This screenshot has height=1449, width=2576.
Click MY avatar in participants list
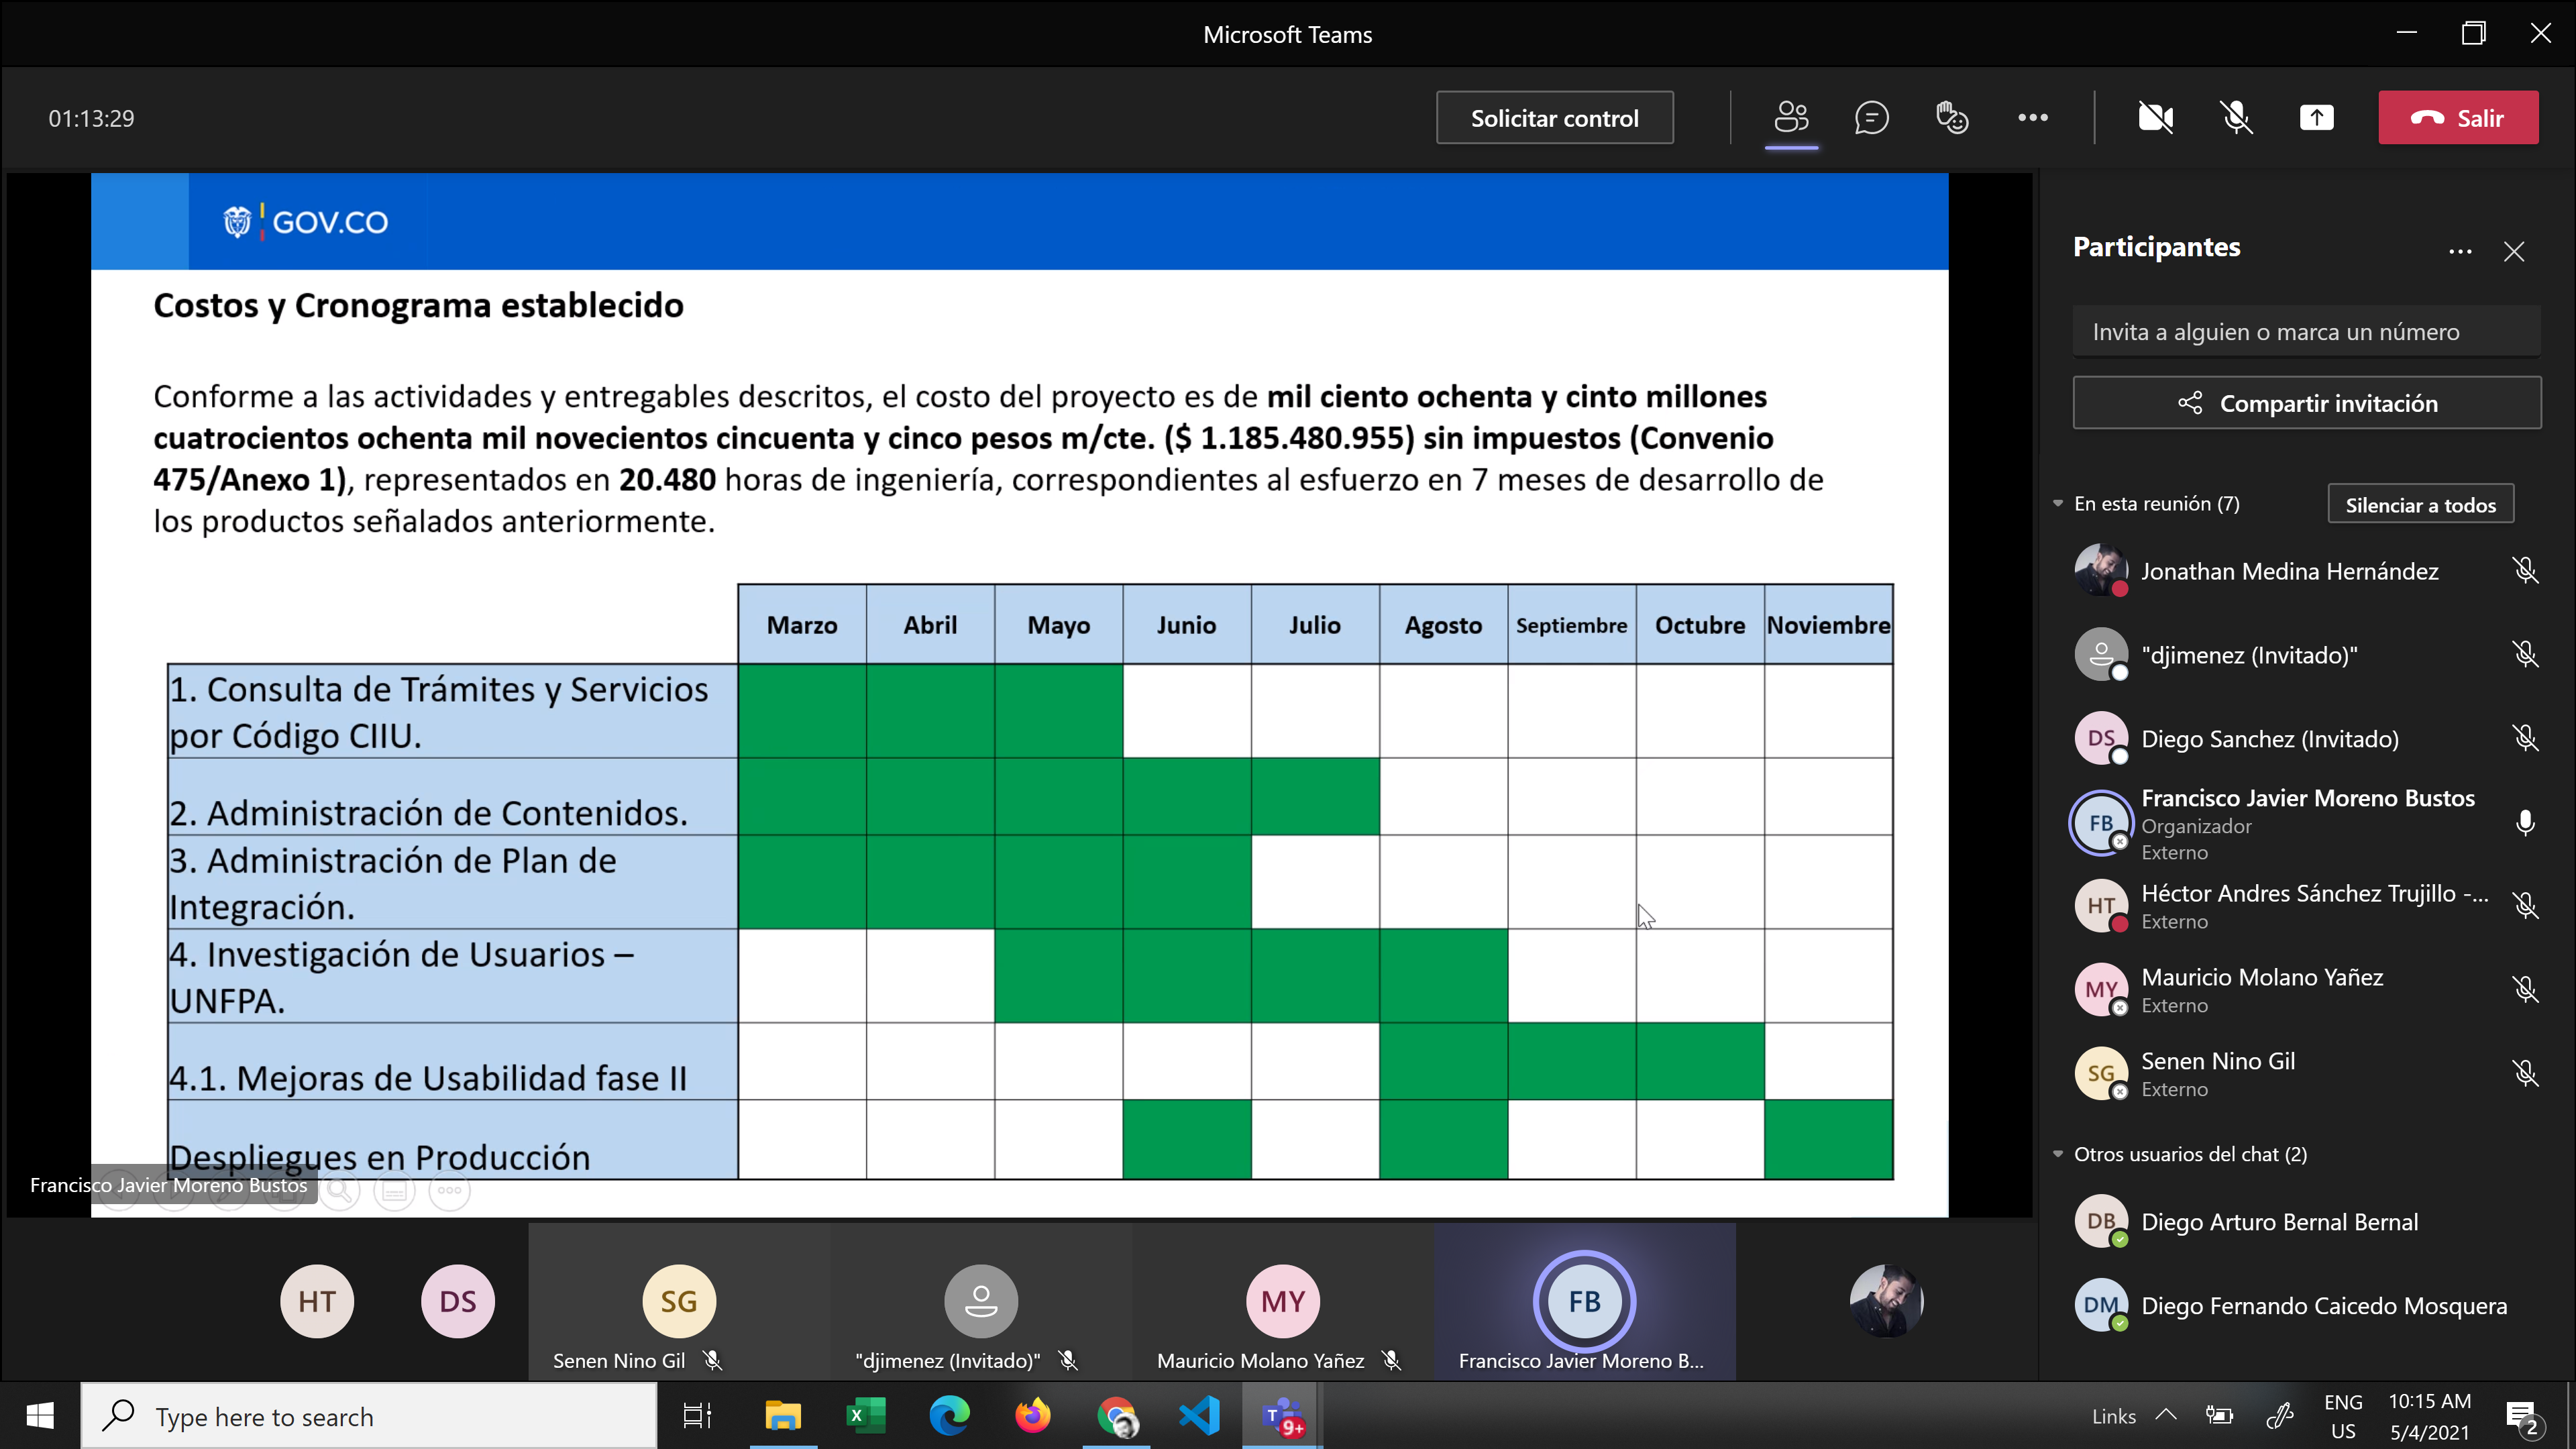(x=2101, y=990)
